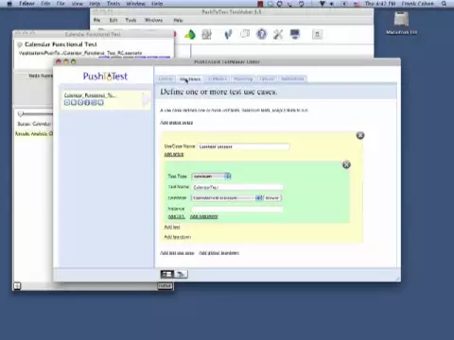Click the pencil-view button at editor bottom
This screenshot has width=454, height=340.
tap(181, 274)
